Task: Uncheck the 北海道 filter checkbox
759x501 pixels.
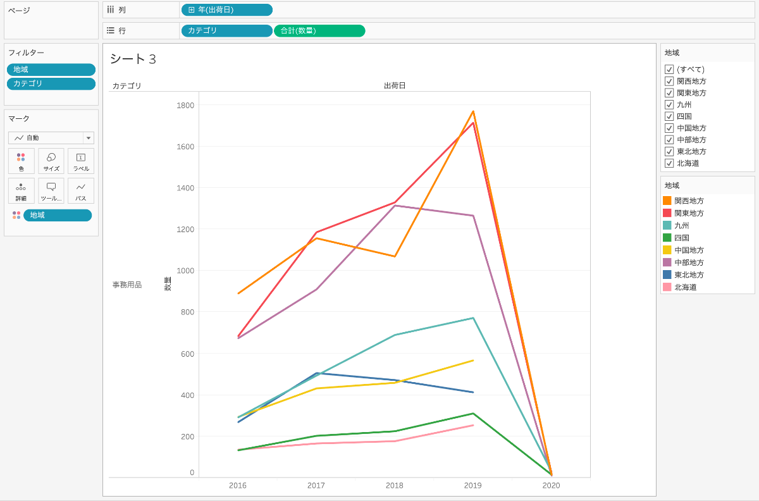Action: tap(669, 163)
